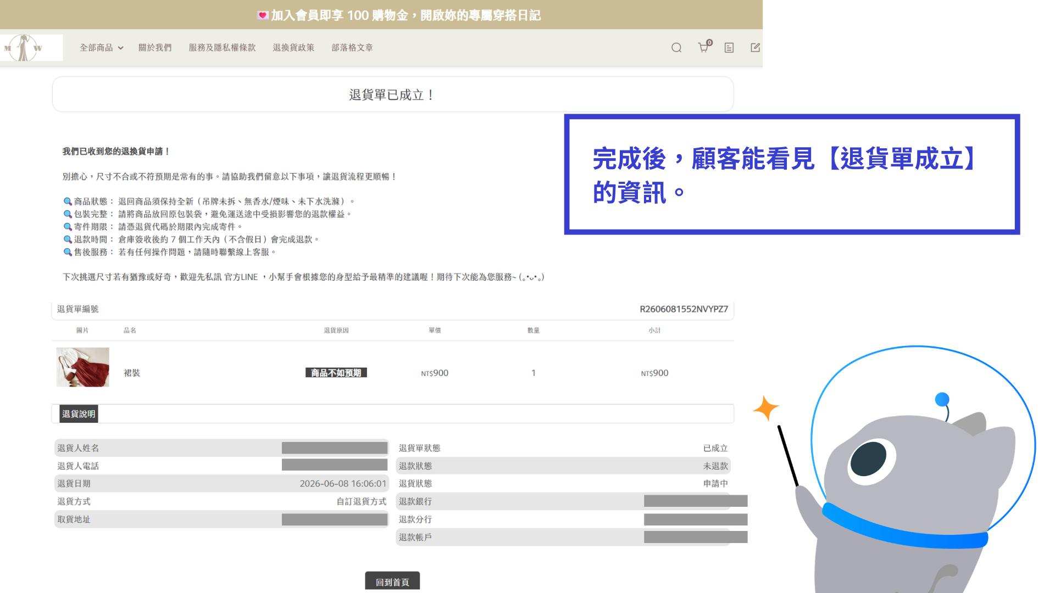The width and height of the screenshot is (1055, 593).
Task: Click the quantity value 1 in the 數量 column
Action: pyautogui.click(x=533, y=373)
